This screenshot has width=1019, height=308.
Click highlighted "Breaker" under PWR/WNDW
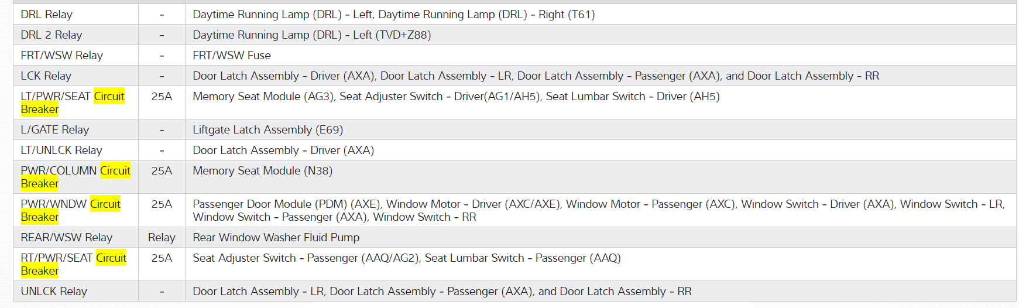coord(40,217)
